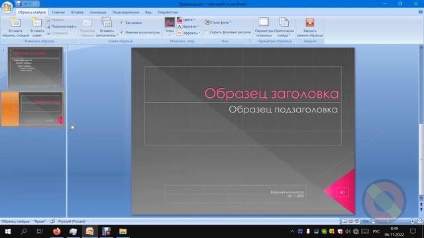Screen dimensions: 424x238
Task: Switch to the Рецензирование tab
Action: click(x=126, y=12)
